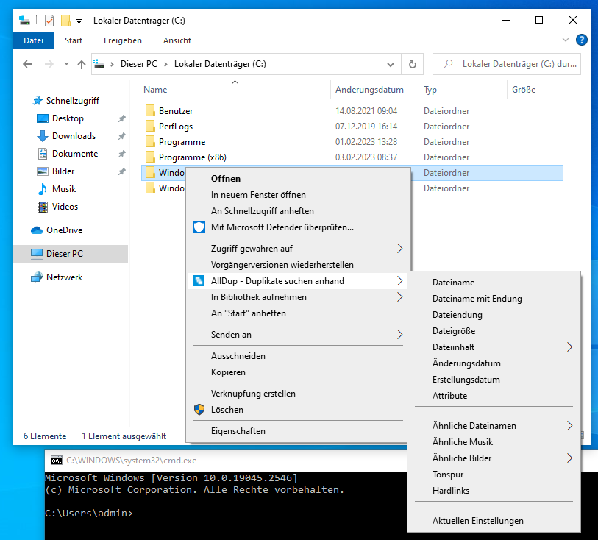
Task: Click the Musik folder in sidebar
Action: pyautogui.click(x=64, y=189)
